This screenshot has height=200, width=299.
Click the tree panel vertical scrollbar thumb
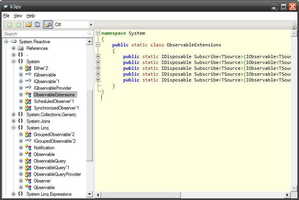pyautogui.click(x=89, y=126)
